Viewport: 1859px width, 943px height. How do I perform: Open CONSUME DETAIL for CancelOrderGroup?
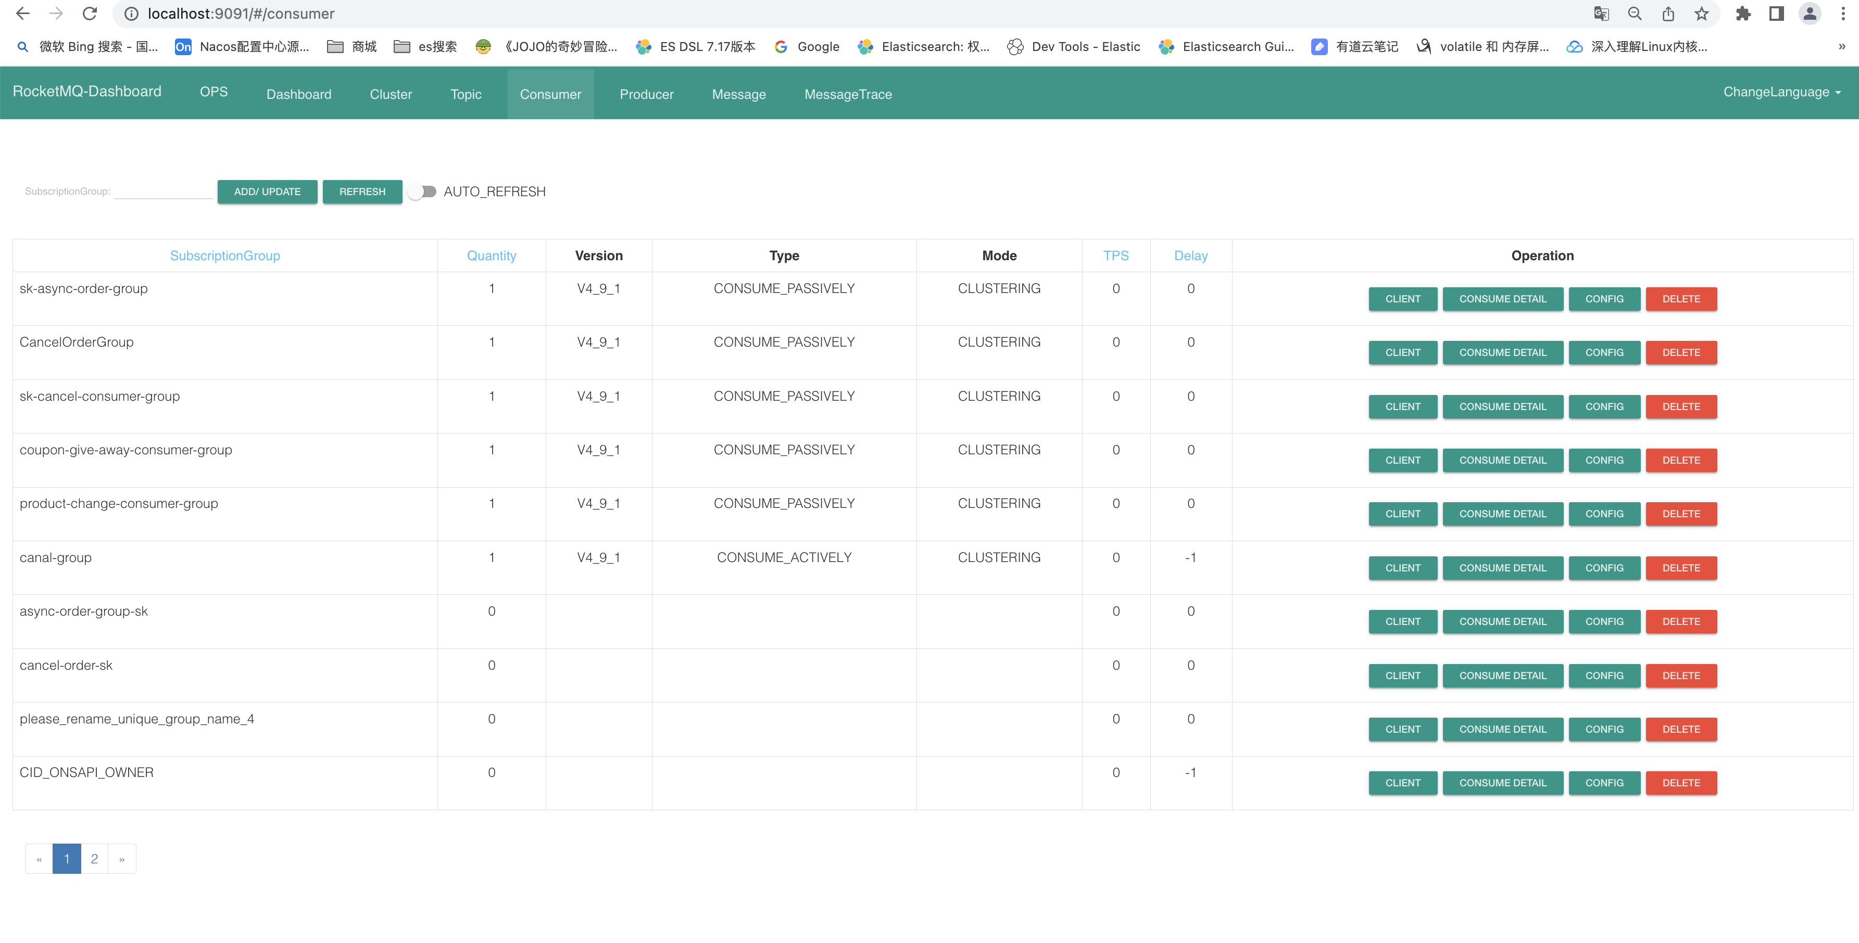[1502, 353]
